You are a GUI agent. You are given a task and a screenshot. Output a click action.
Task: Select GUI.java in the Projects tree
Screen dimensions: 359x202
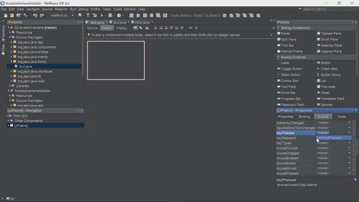(25, 66)
